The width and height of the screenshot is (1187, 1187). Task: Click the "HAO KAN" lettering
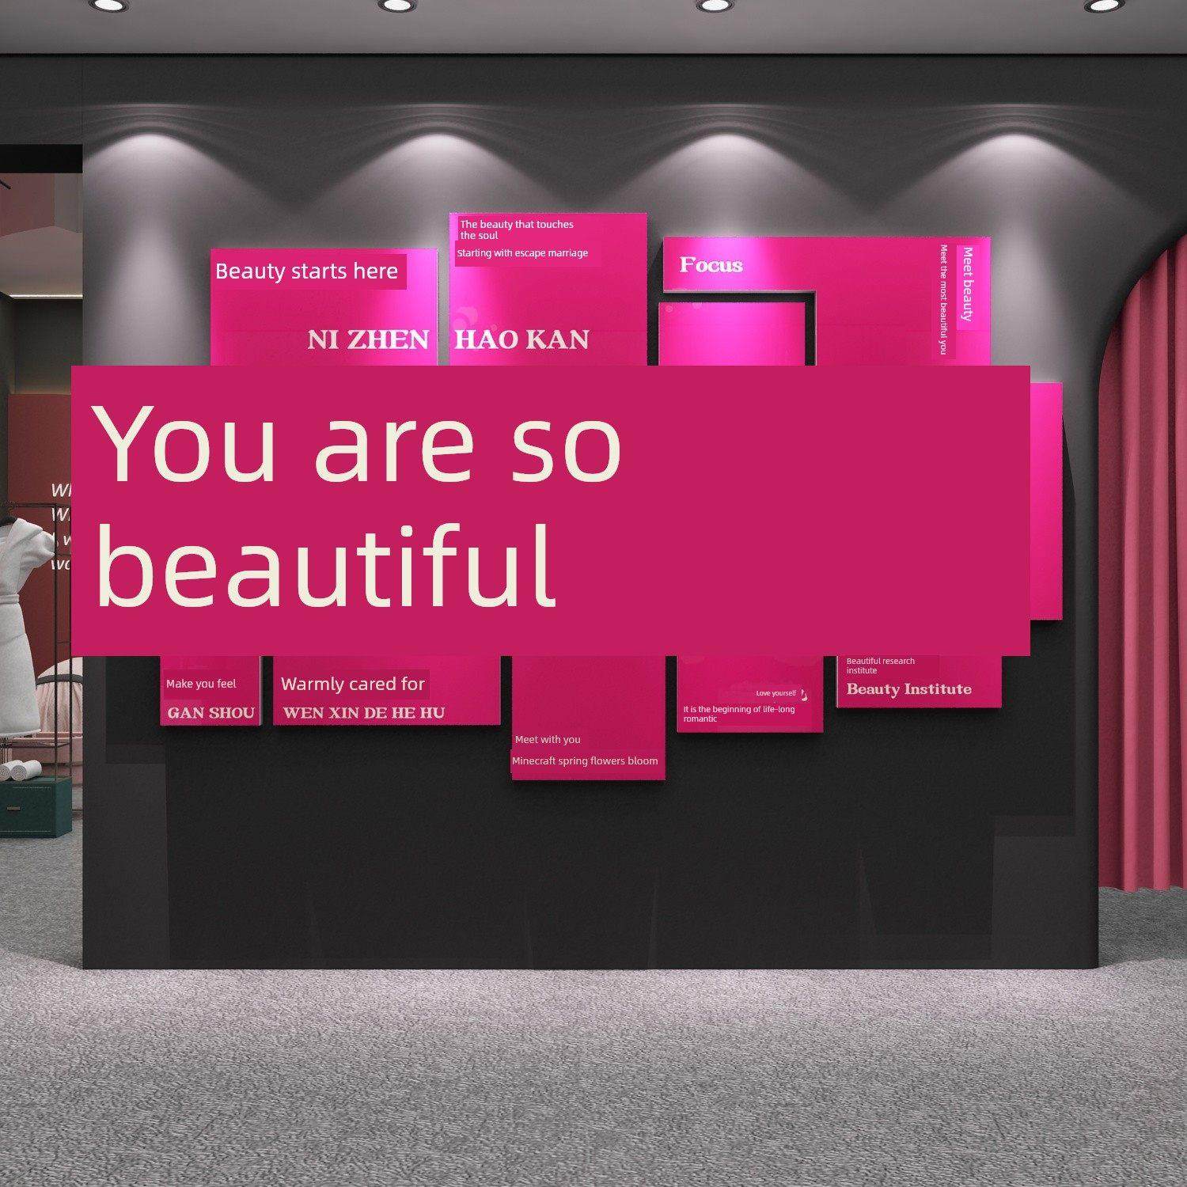click(522, 340)
